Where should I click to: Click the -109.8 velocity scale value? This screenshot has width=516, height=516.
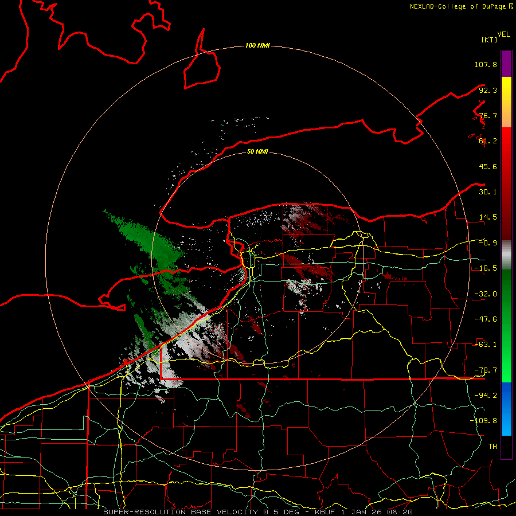(x=483, y=421)
